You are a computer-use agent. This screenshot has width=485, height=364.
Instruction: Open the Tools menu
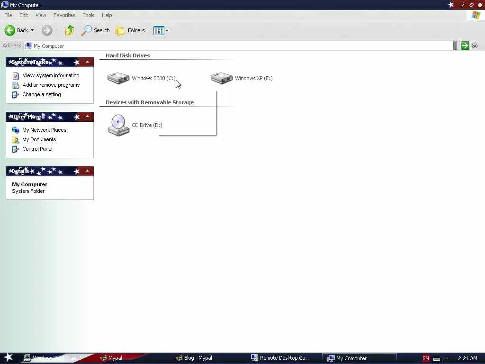88,15
